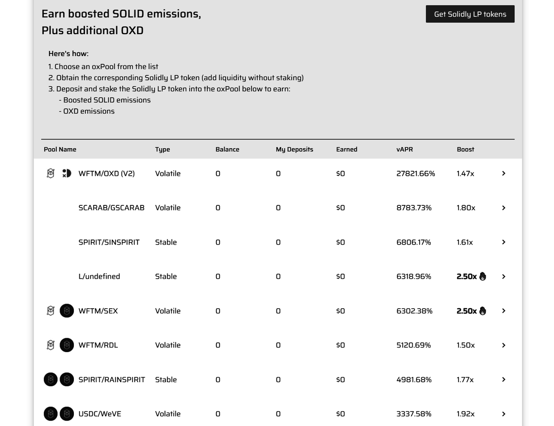Image resolution: width=554 pixels, height=426 pixels.
Task: Sort by Pool Name column header
Action: pyautogui.click(x=60, y=149)
